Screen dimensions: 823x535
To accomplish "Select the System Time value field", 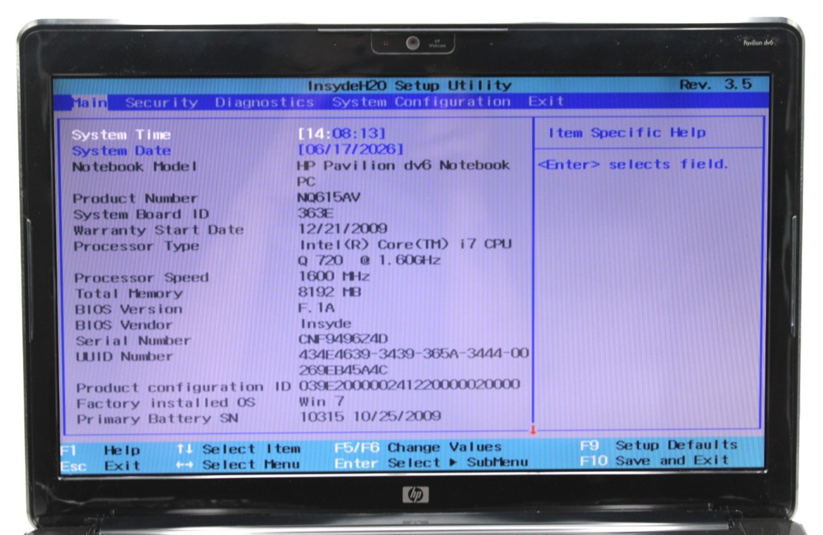I will click(341, 133).
